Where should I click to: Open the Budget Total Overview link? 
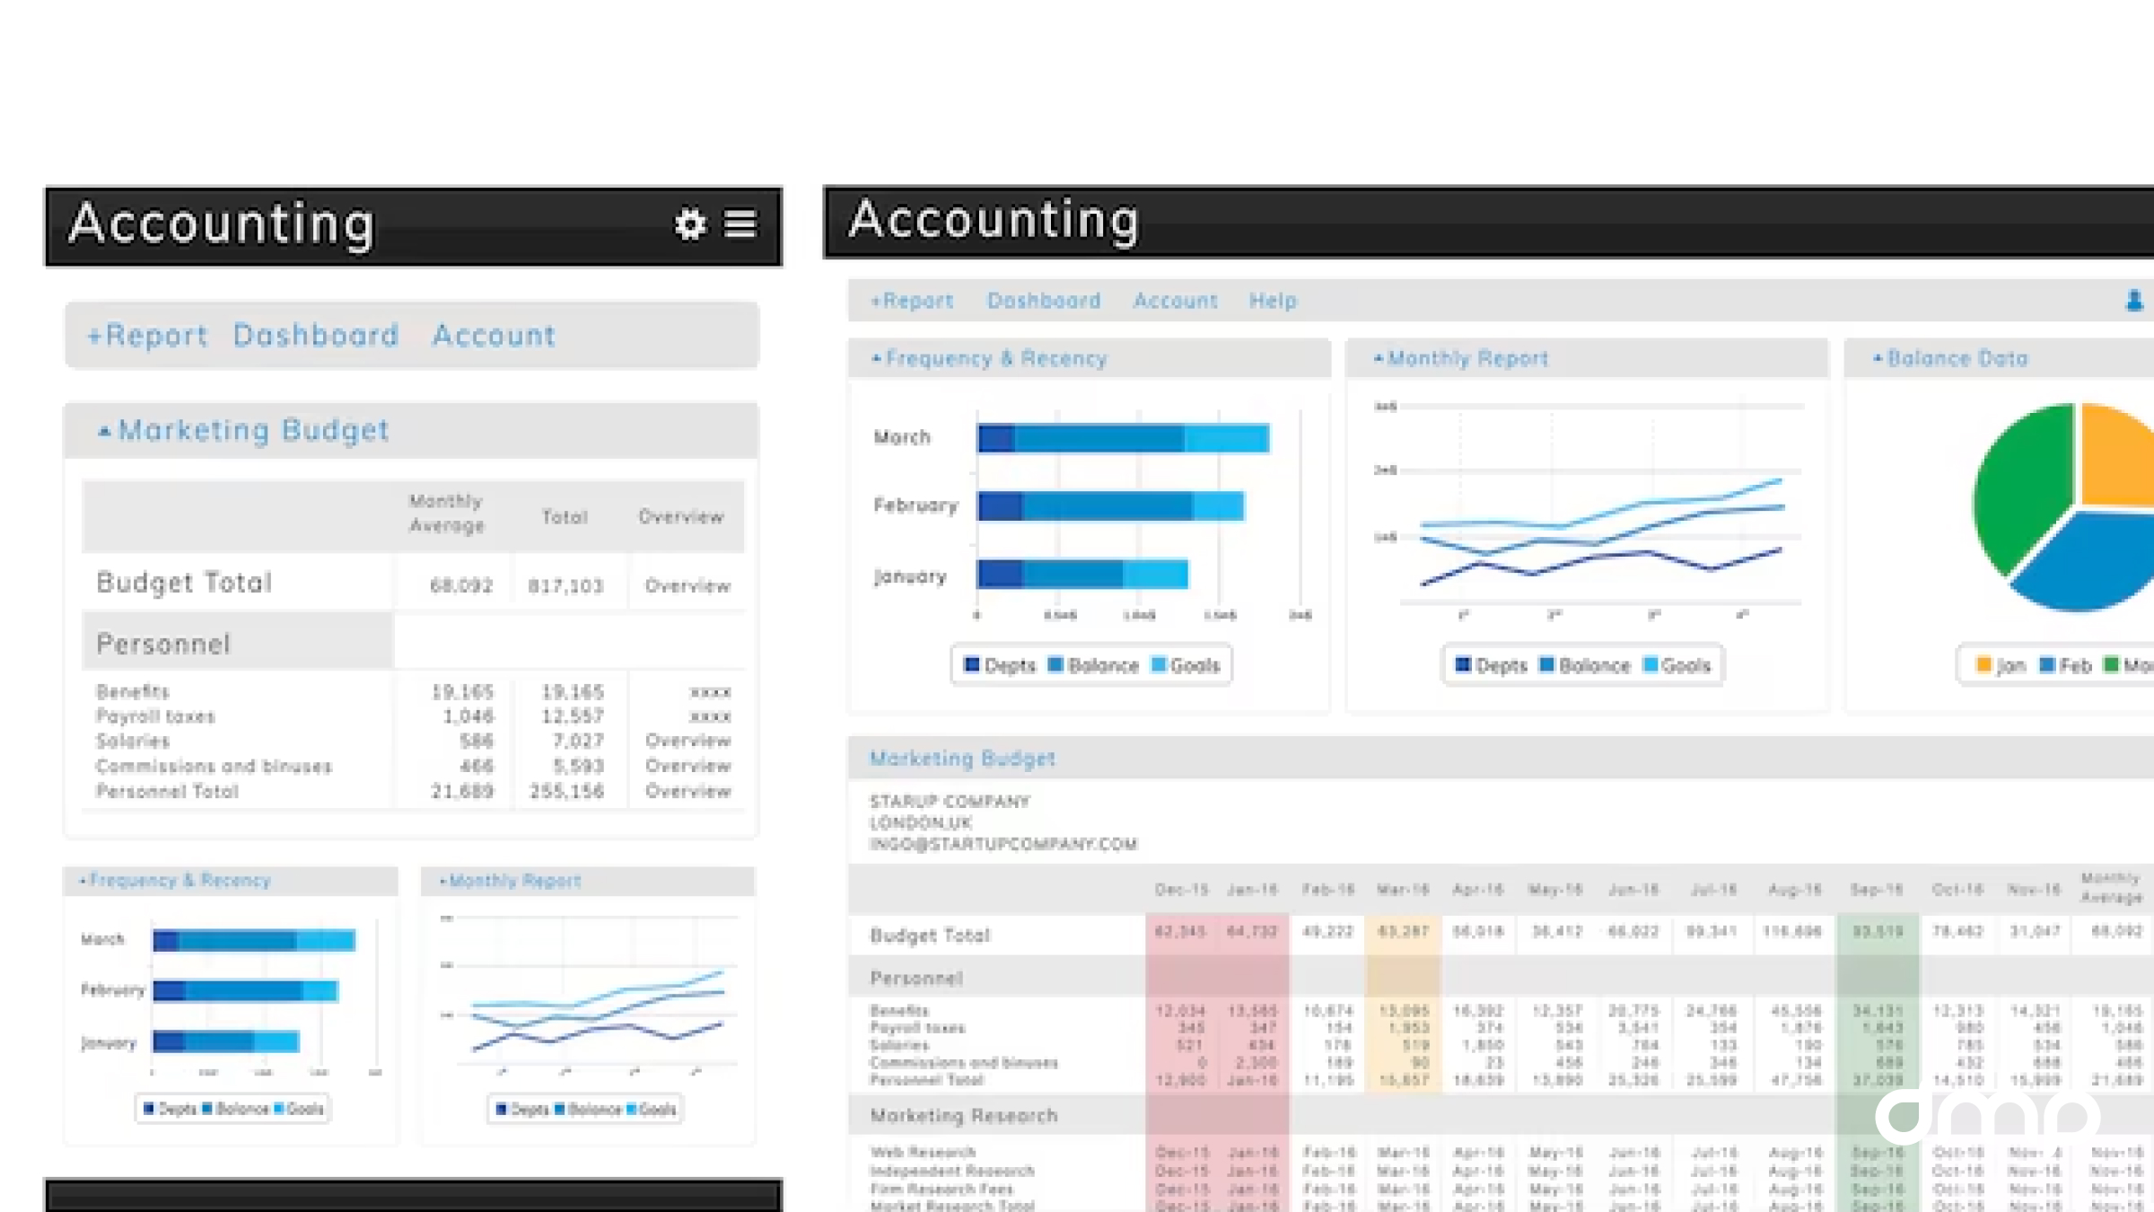point(687,586)
